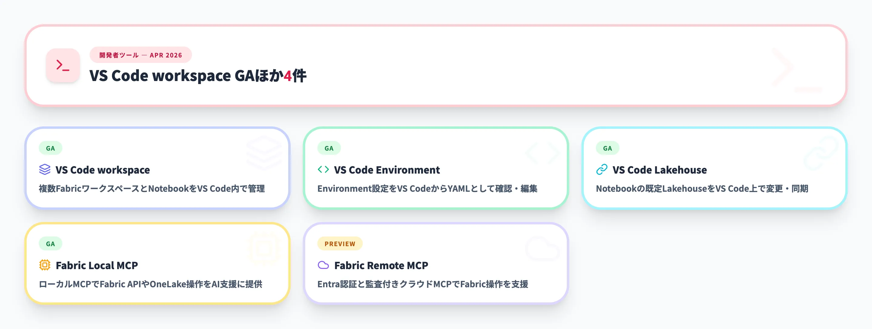872x329 pixels.
Task: Click faded layers watermark in workspace card
Action: tap(264, 153)
